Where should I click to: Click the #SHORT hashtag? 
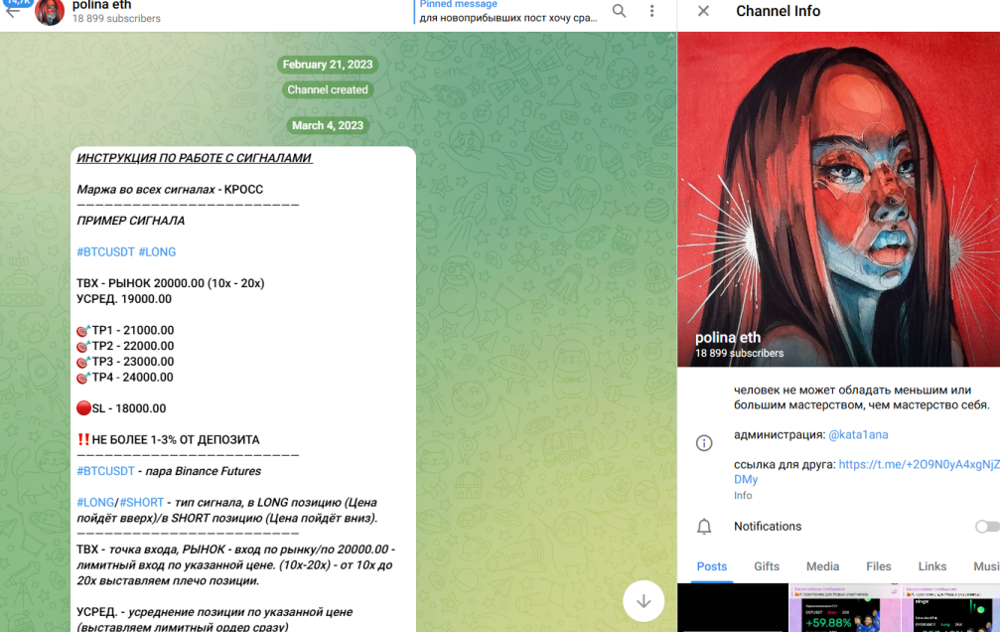142,503
